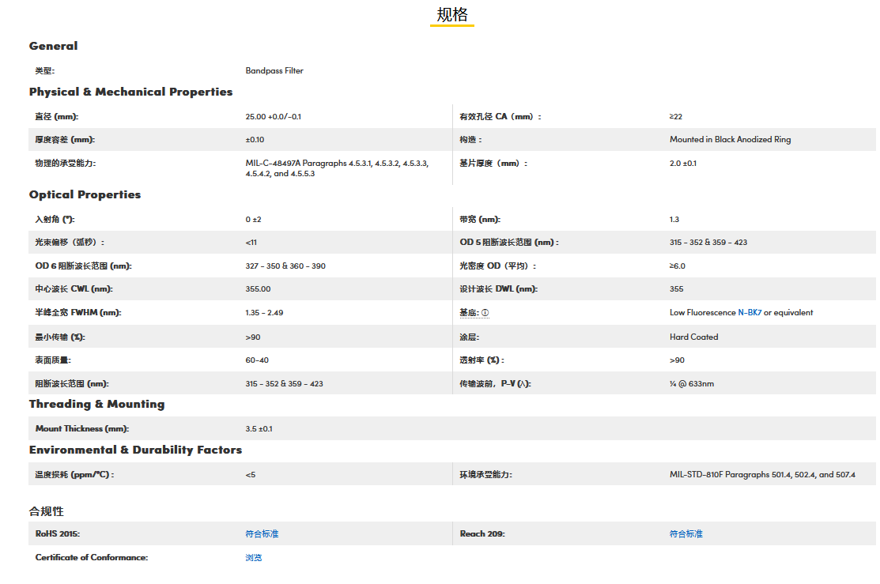Click the Optical Properties section heading
This screenshot has height=584, width=880.
[x=85, y=194]
